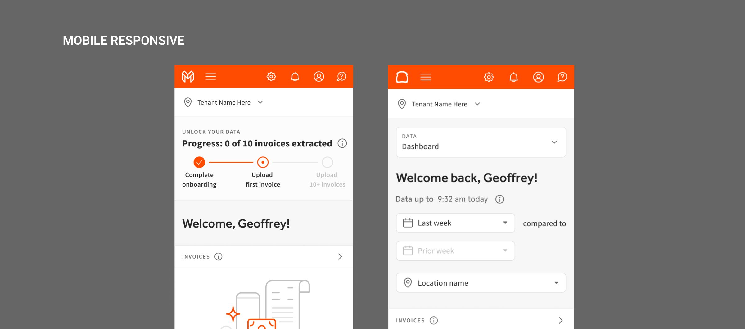Viewport: 745px width, 329px height.
Task: Open hamburger menu in right mobile screen
Action: 426,77
